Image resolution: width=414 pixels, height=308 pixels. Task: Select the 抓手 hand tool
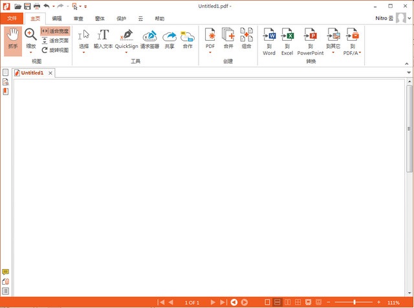(12, 39)
